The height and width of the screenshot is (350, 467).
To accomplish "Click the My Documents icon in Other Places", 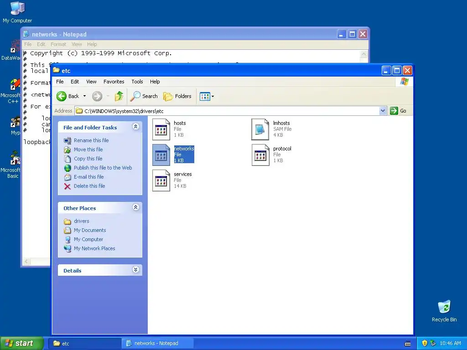I will tap(67, 230).
